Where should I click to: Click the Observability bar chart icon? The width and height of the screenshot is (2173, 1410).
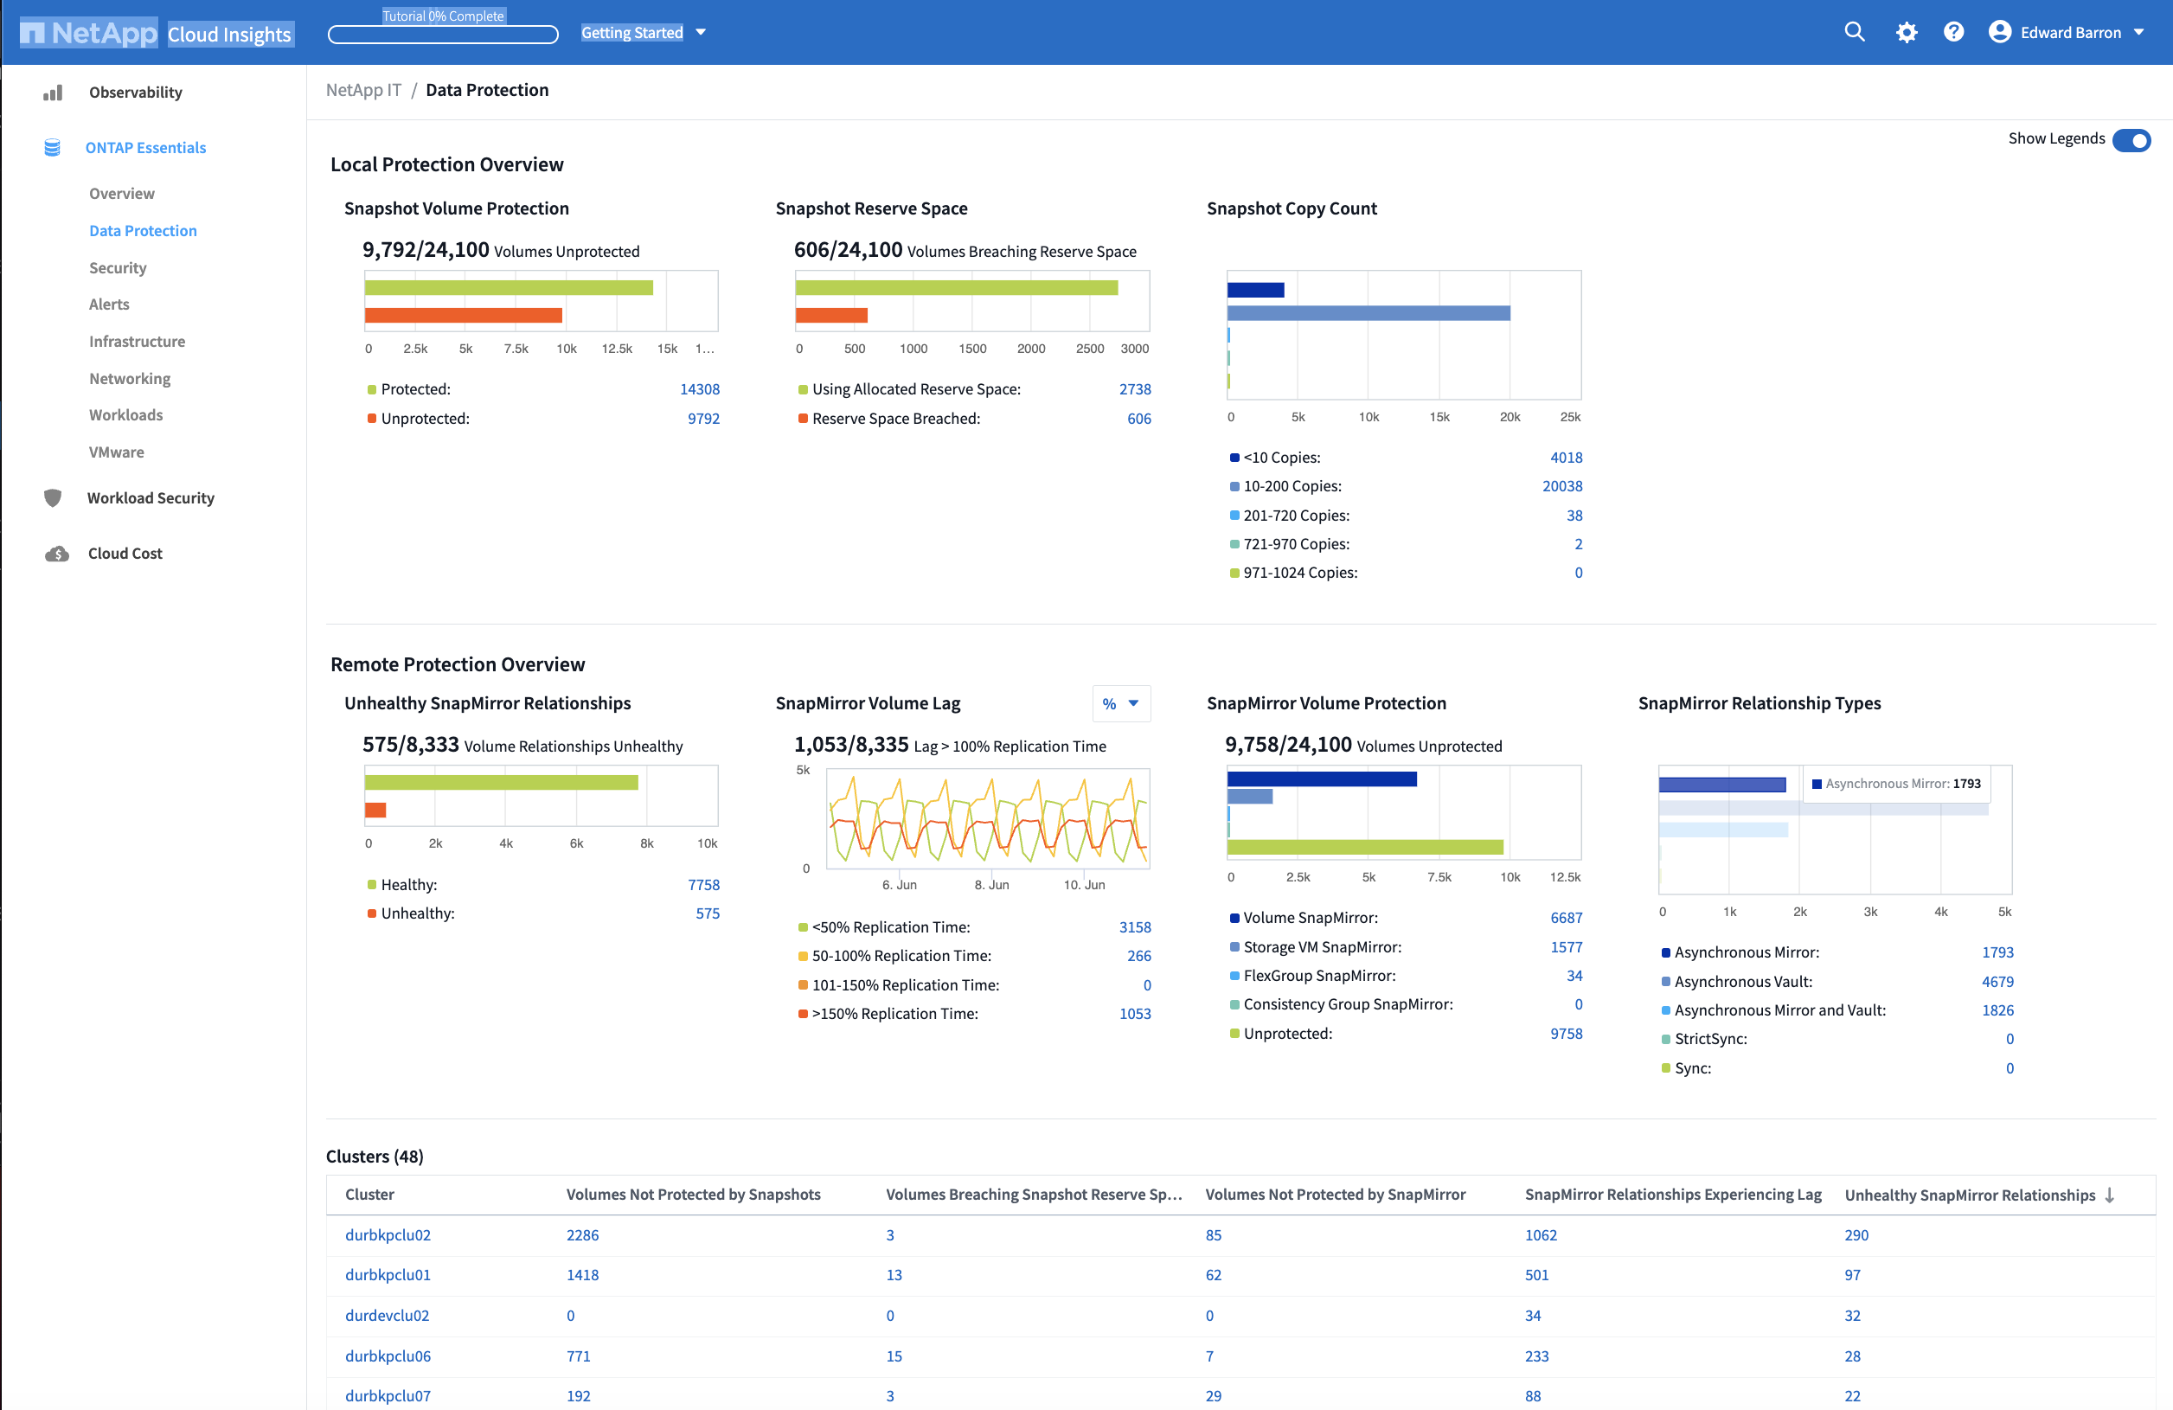coord(53,93)
